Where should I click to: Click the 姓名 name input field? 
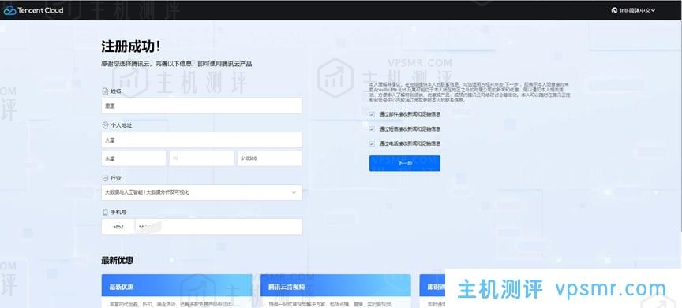tap(201, 106)
